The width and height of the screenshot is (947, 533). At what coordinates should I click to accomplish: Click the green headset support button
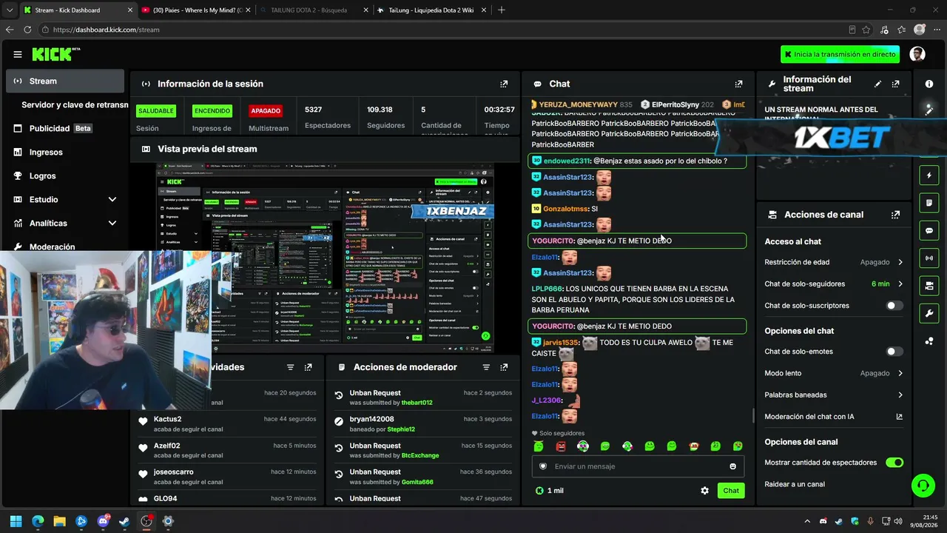(923, 486)
